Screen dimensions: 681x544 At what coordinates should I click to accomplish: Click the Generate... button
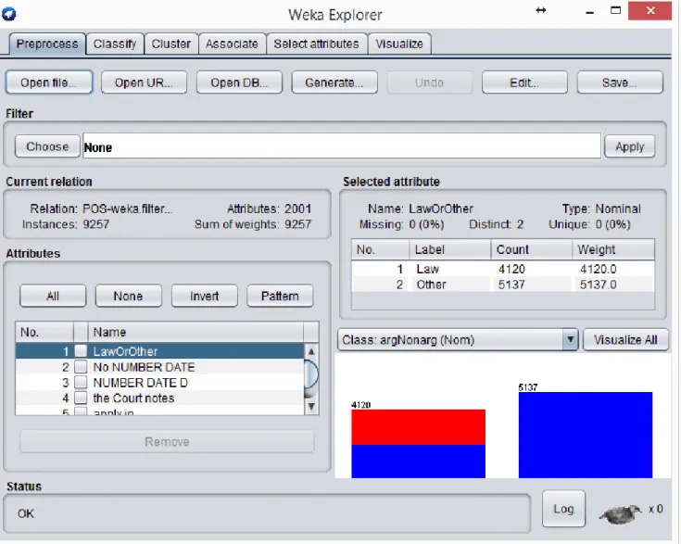pos(334,82)
